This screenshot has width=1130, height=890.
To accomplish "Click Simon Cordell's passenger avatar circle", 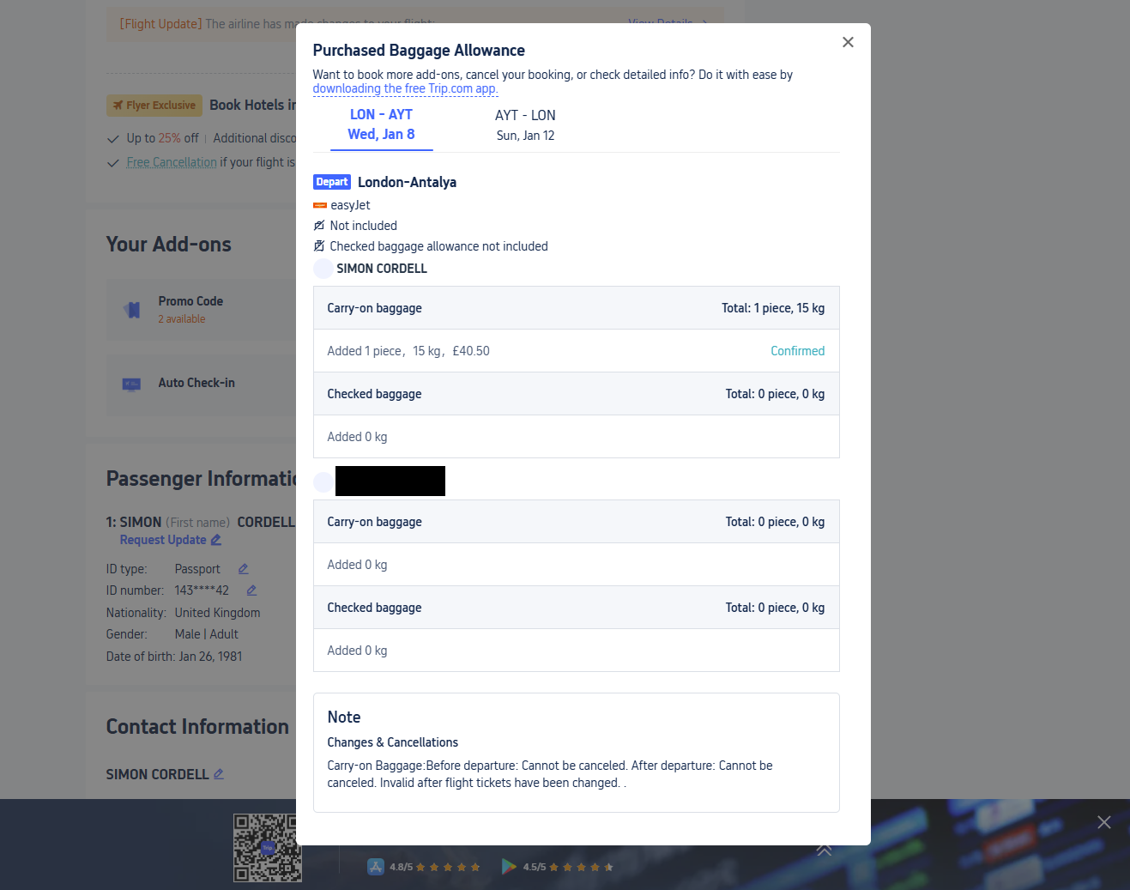I will [x=323, y=269].
